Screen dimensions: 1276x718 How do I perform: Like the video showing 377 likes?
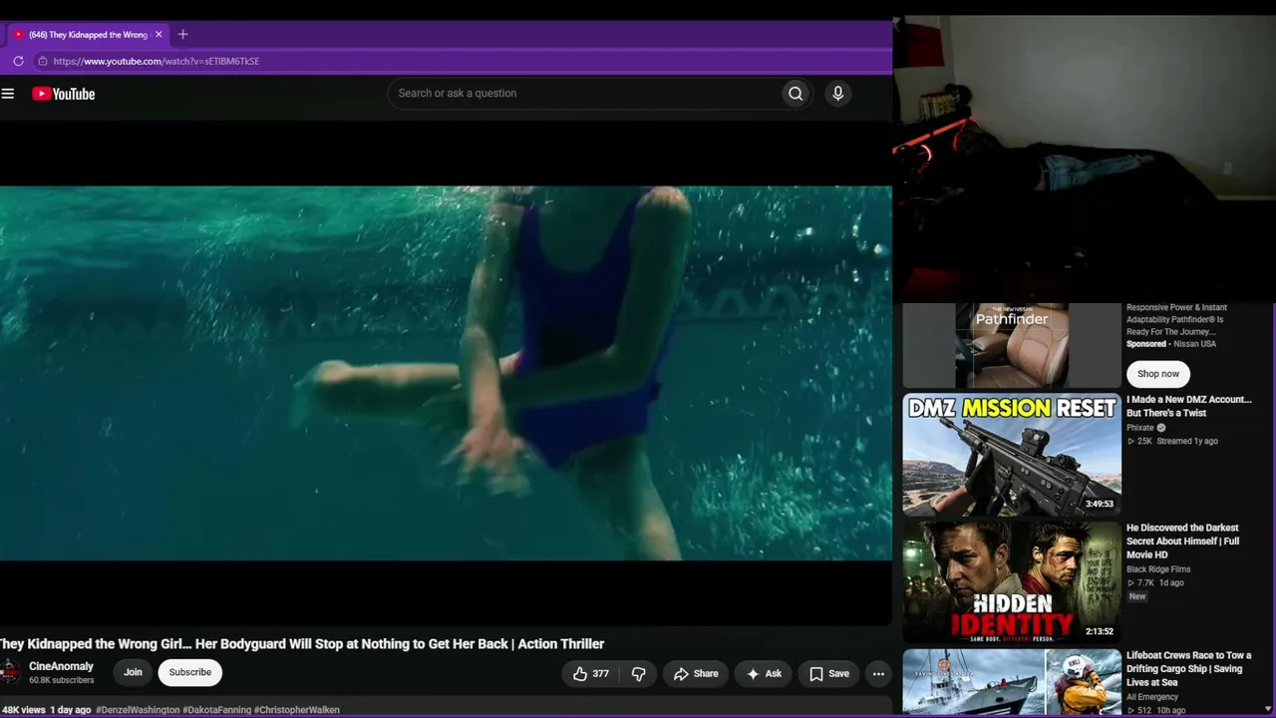590,674
